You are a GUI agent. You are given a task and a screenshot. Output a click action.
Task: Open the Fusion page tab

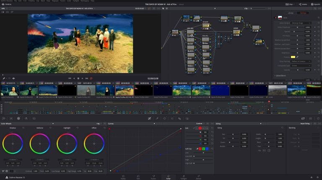pos(153,177)
